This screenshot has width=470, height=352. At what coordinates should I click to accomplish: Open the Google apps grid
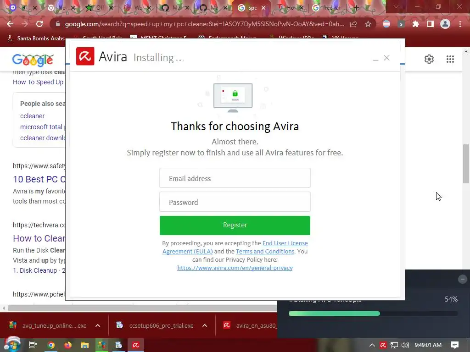coord(450,59)
